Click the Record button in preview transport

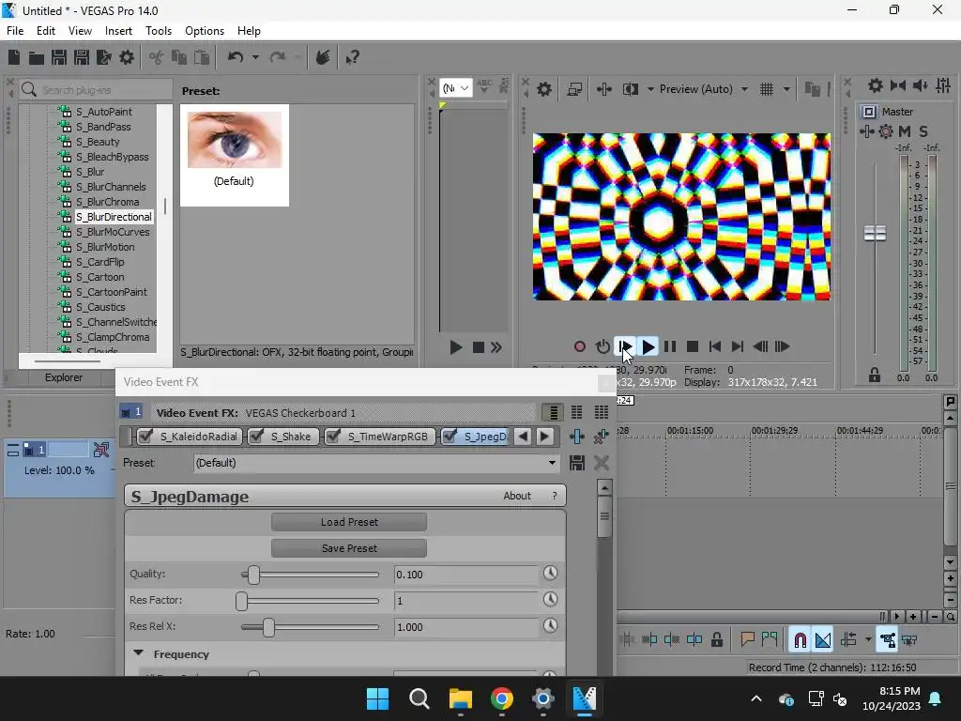(x=579, y=347)
